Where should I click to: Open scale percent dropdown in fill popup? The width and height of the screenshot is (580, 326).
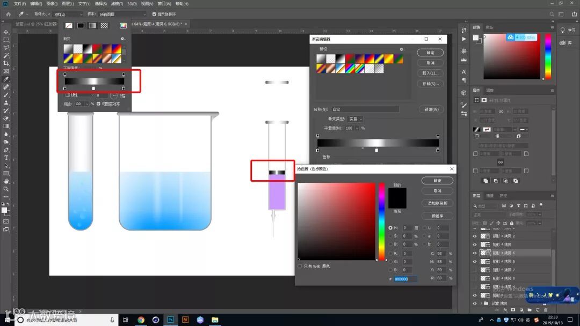coord(87,103)
